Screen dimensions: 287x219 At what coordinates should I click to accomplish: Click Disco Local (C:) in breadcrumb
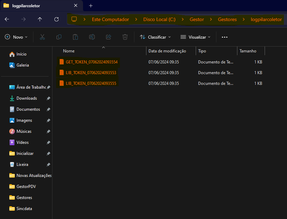[x=159, y=19]
